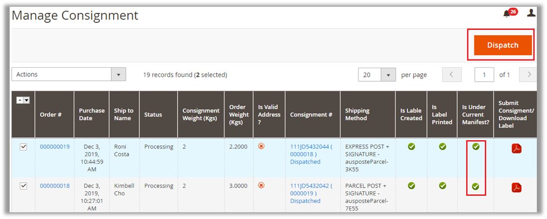Uncheck the checkbox for order 000000019
This screenshot has width=547, height=219.
pos(23,147)
